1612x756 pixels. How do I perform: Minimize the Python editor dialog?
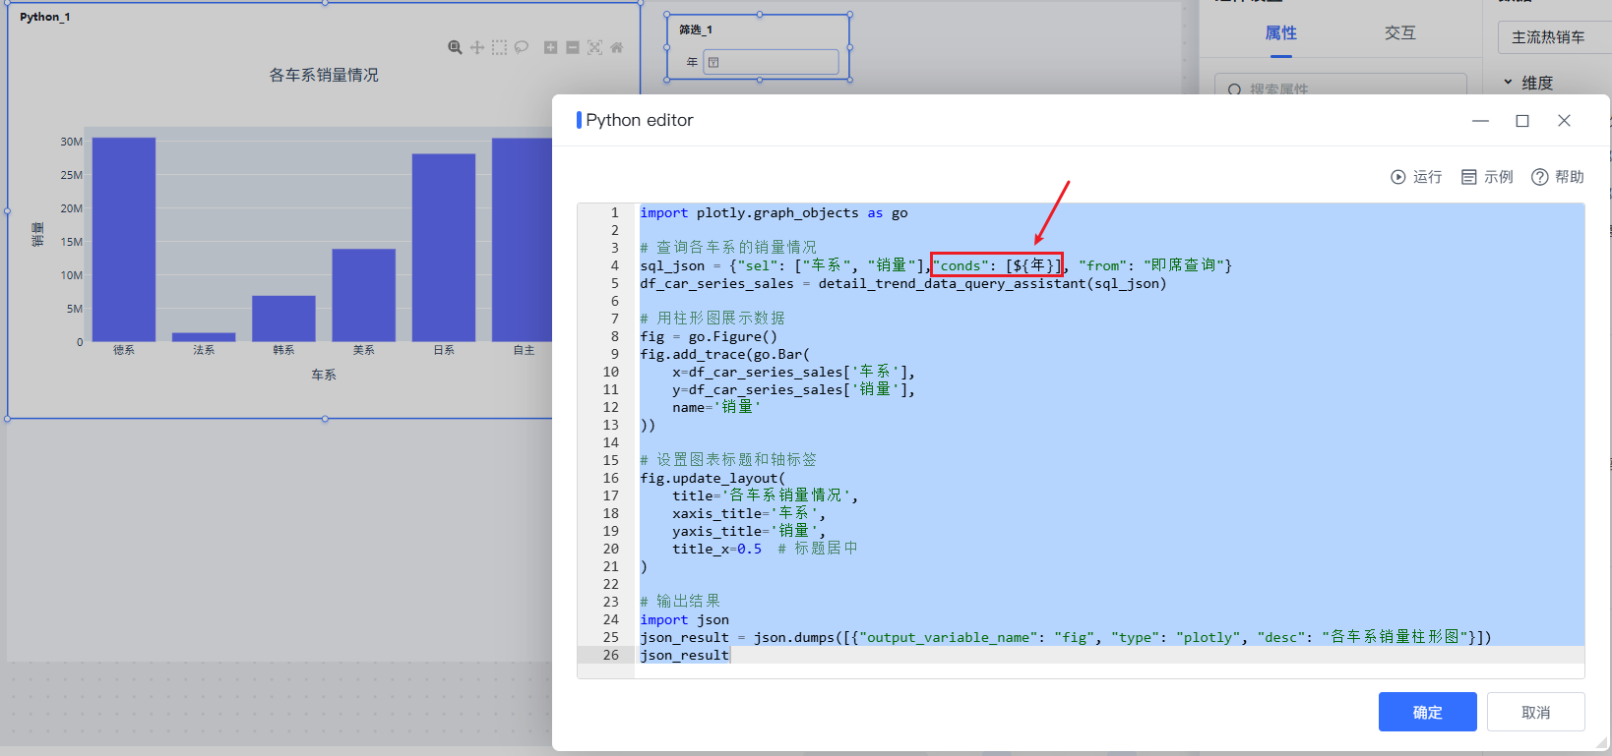click(x=1480, y=120)
